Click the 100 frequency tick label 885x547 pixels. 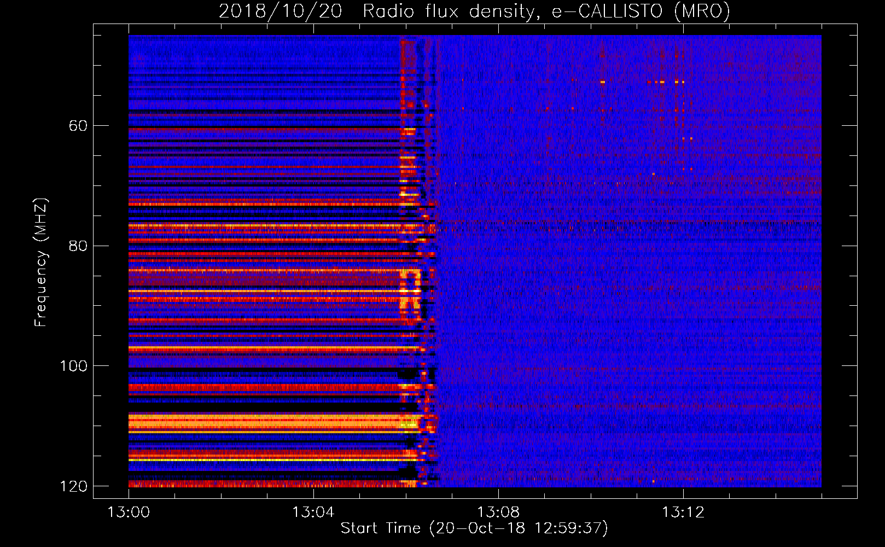[x=73, y=366]
